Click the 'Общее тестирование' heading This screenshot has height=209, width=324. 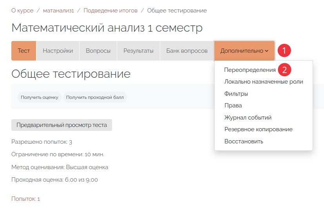click(x=71, y=74)
